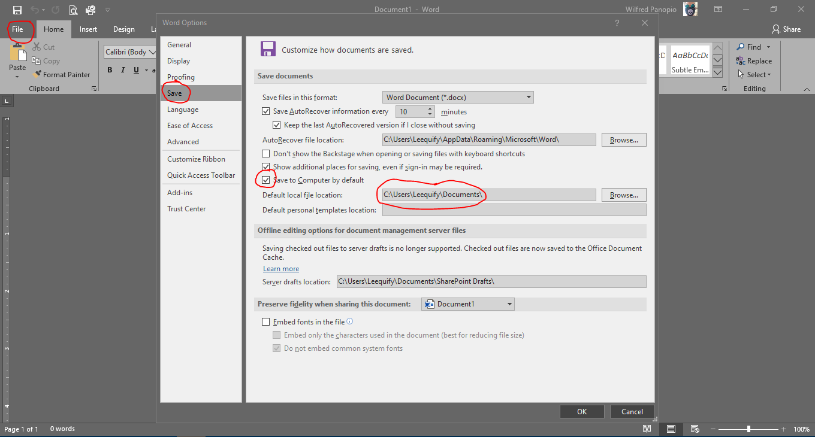The width and height of the screenshot is (815, 437).
Task: Click the Save icon in Quick Access Toolbar
Action: point(17,10)
